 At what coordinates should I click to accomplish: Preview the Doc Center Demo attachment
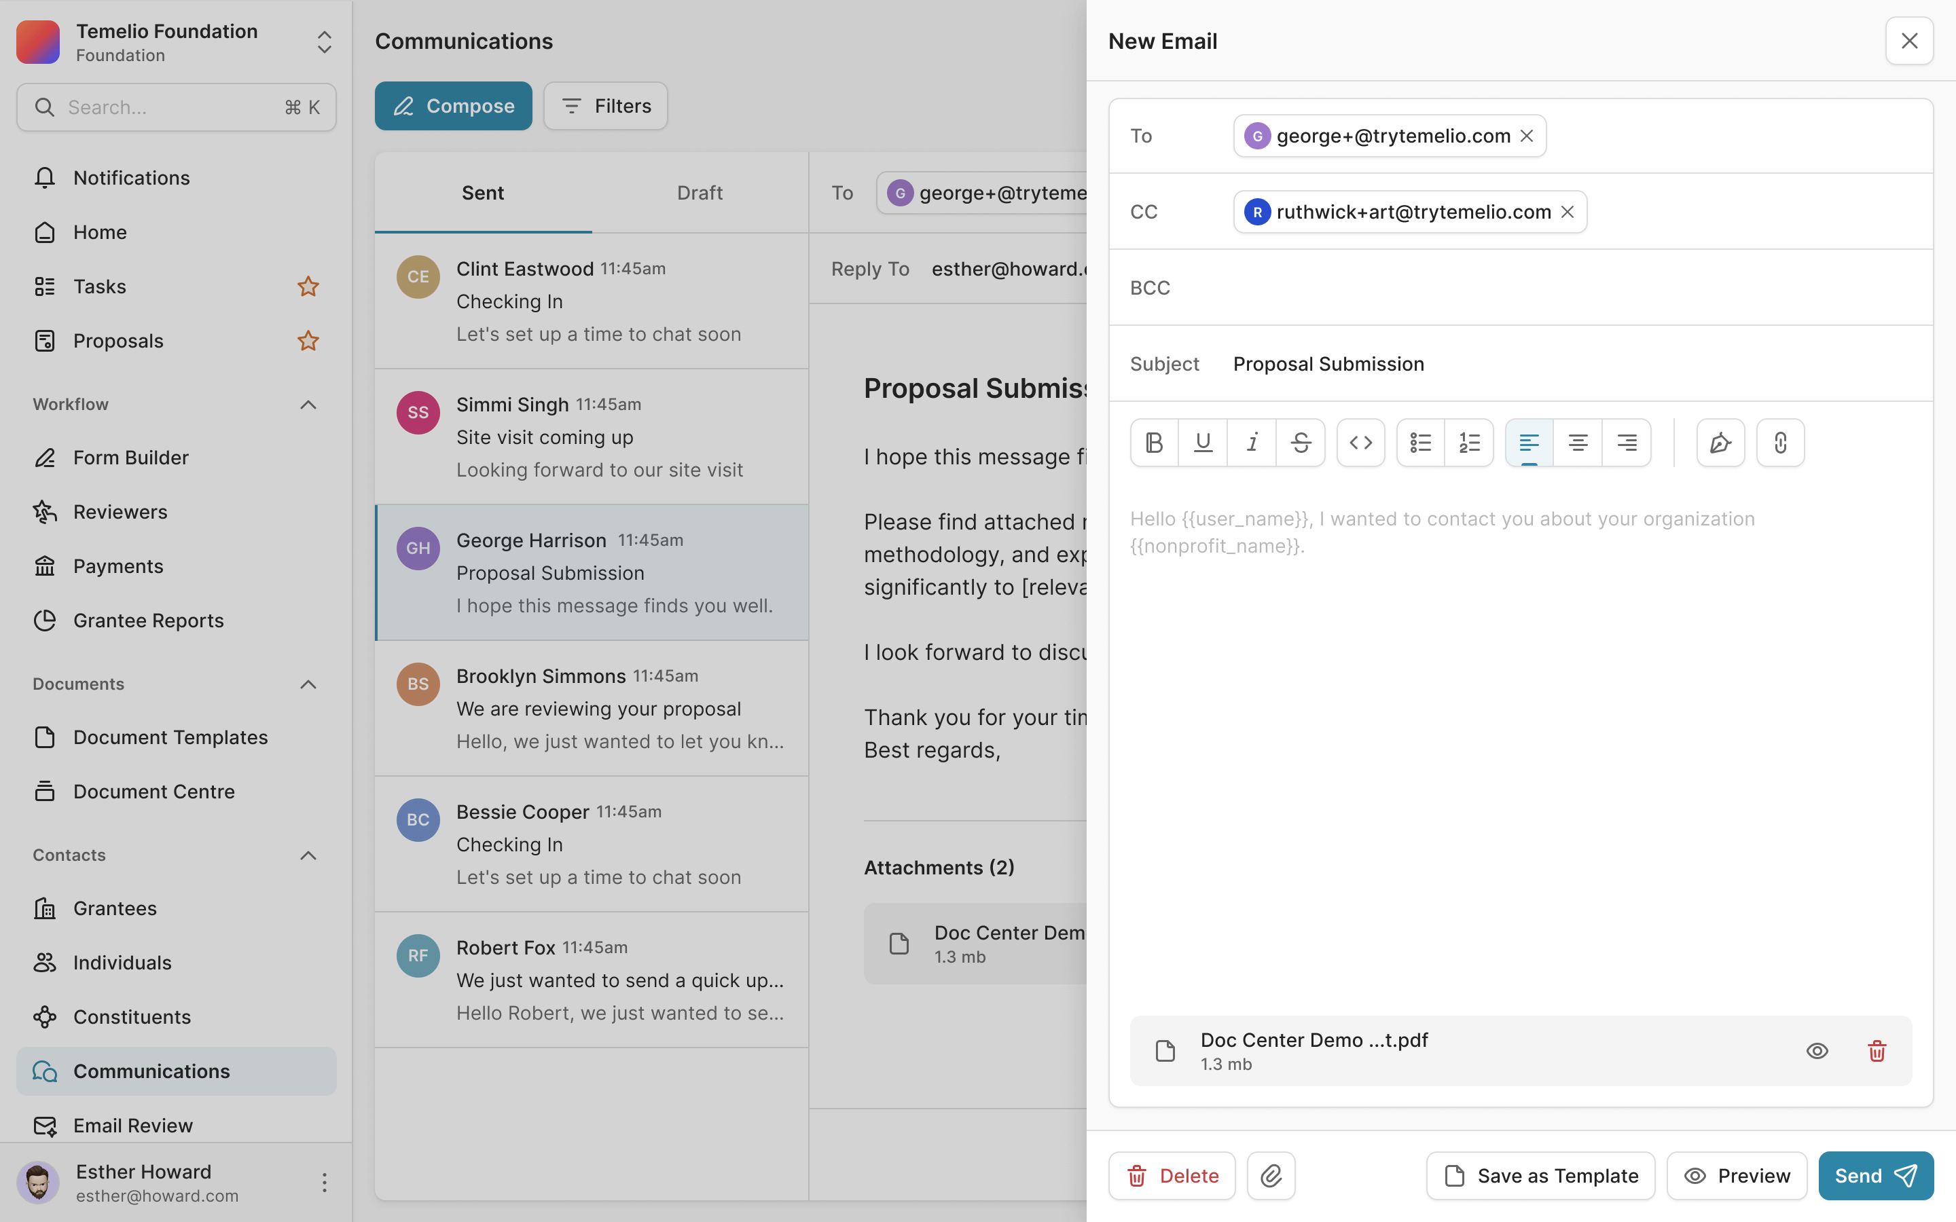point(1817,1051)
